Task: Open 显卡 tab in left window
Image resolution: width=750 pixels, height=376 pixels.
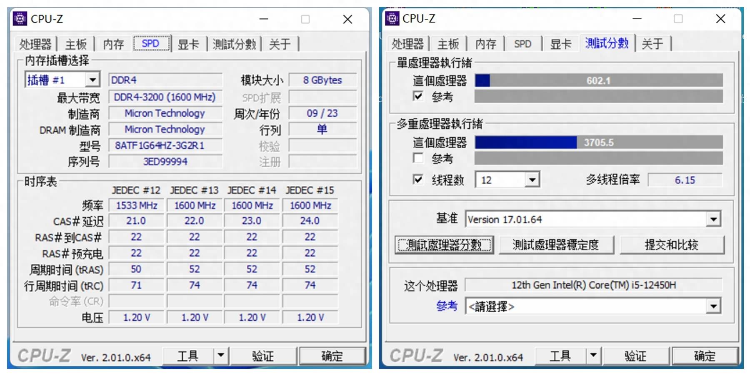Action: (188, 44)
